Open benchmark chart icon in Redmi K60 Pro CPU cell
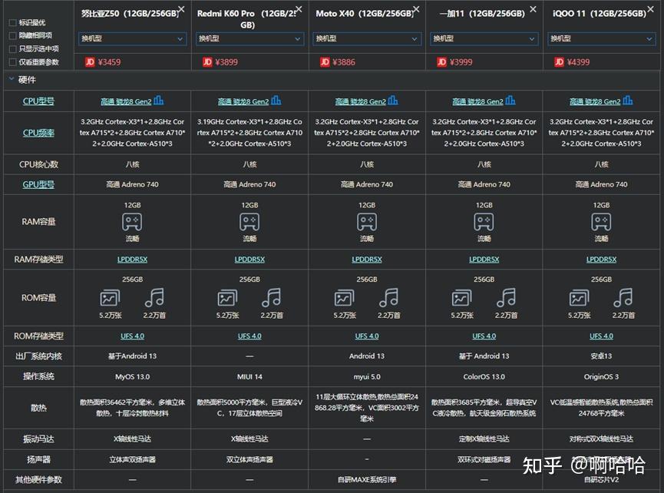This screenshot has width=664, height=493. [x=276, y=101]
